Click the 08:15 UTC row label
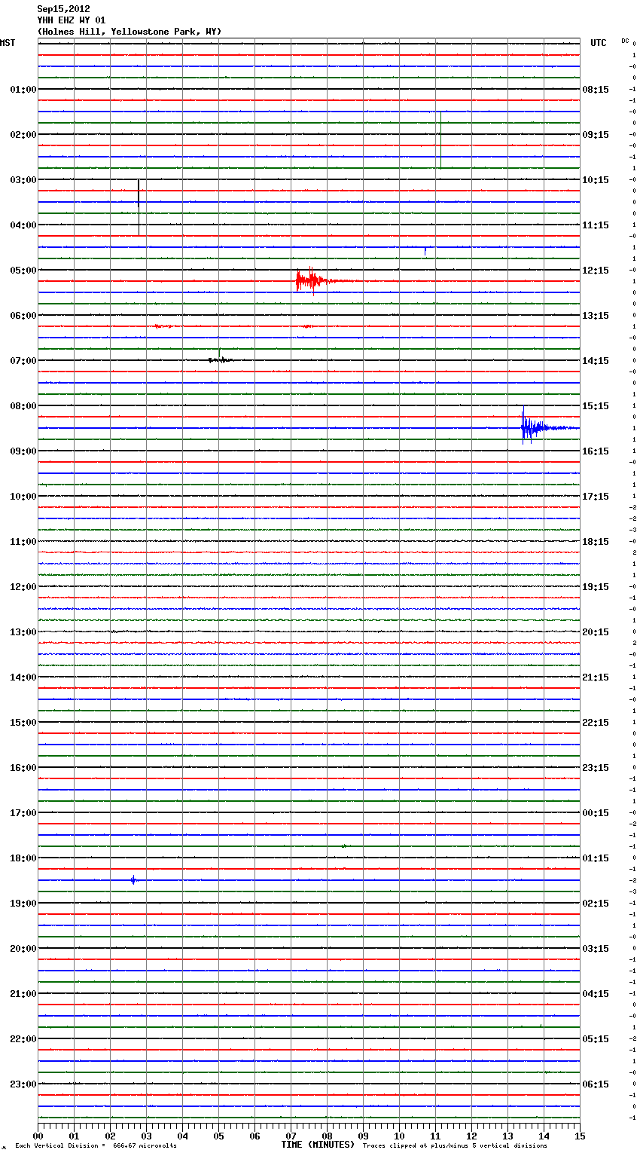 coord(596,90)
